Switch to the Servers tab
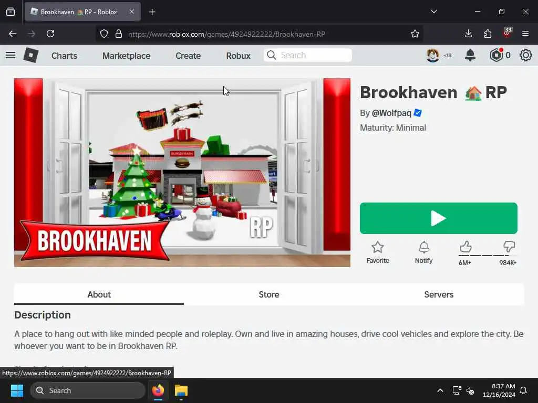 [439, 294]
